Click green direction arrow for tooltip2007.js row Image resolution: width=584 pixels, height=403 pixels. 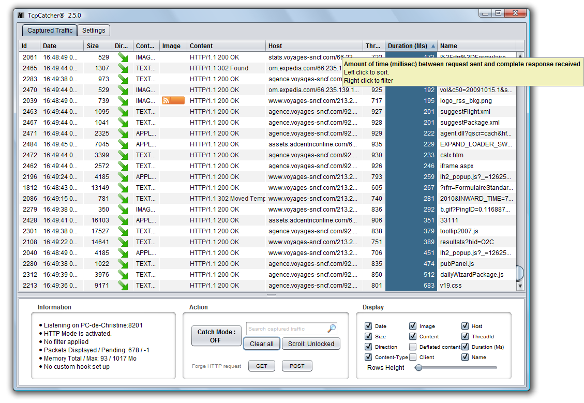point(123,231)
